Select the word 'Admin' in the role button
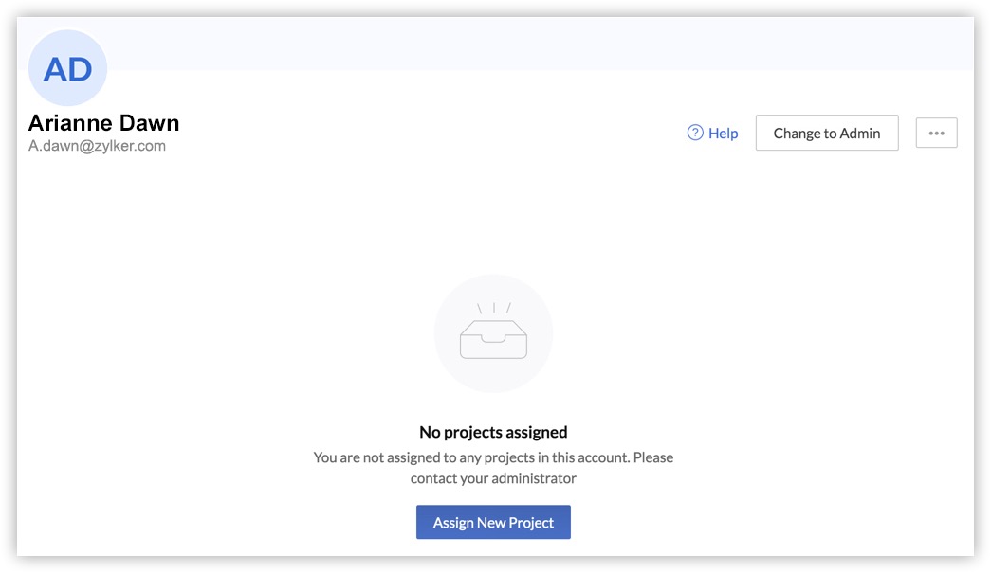The image size is (991, 573). point(859,134)
